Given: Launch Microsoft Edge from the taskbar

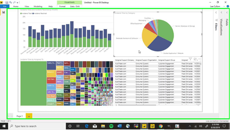Looking at the screenshot, I should 86,126.
